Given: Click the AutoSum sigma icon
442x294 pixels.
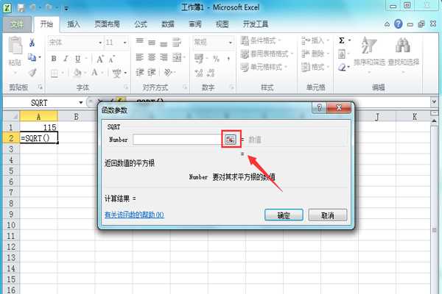Looking at the screenshot, I should point(342,40).
